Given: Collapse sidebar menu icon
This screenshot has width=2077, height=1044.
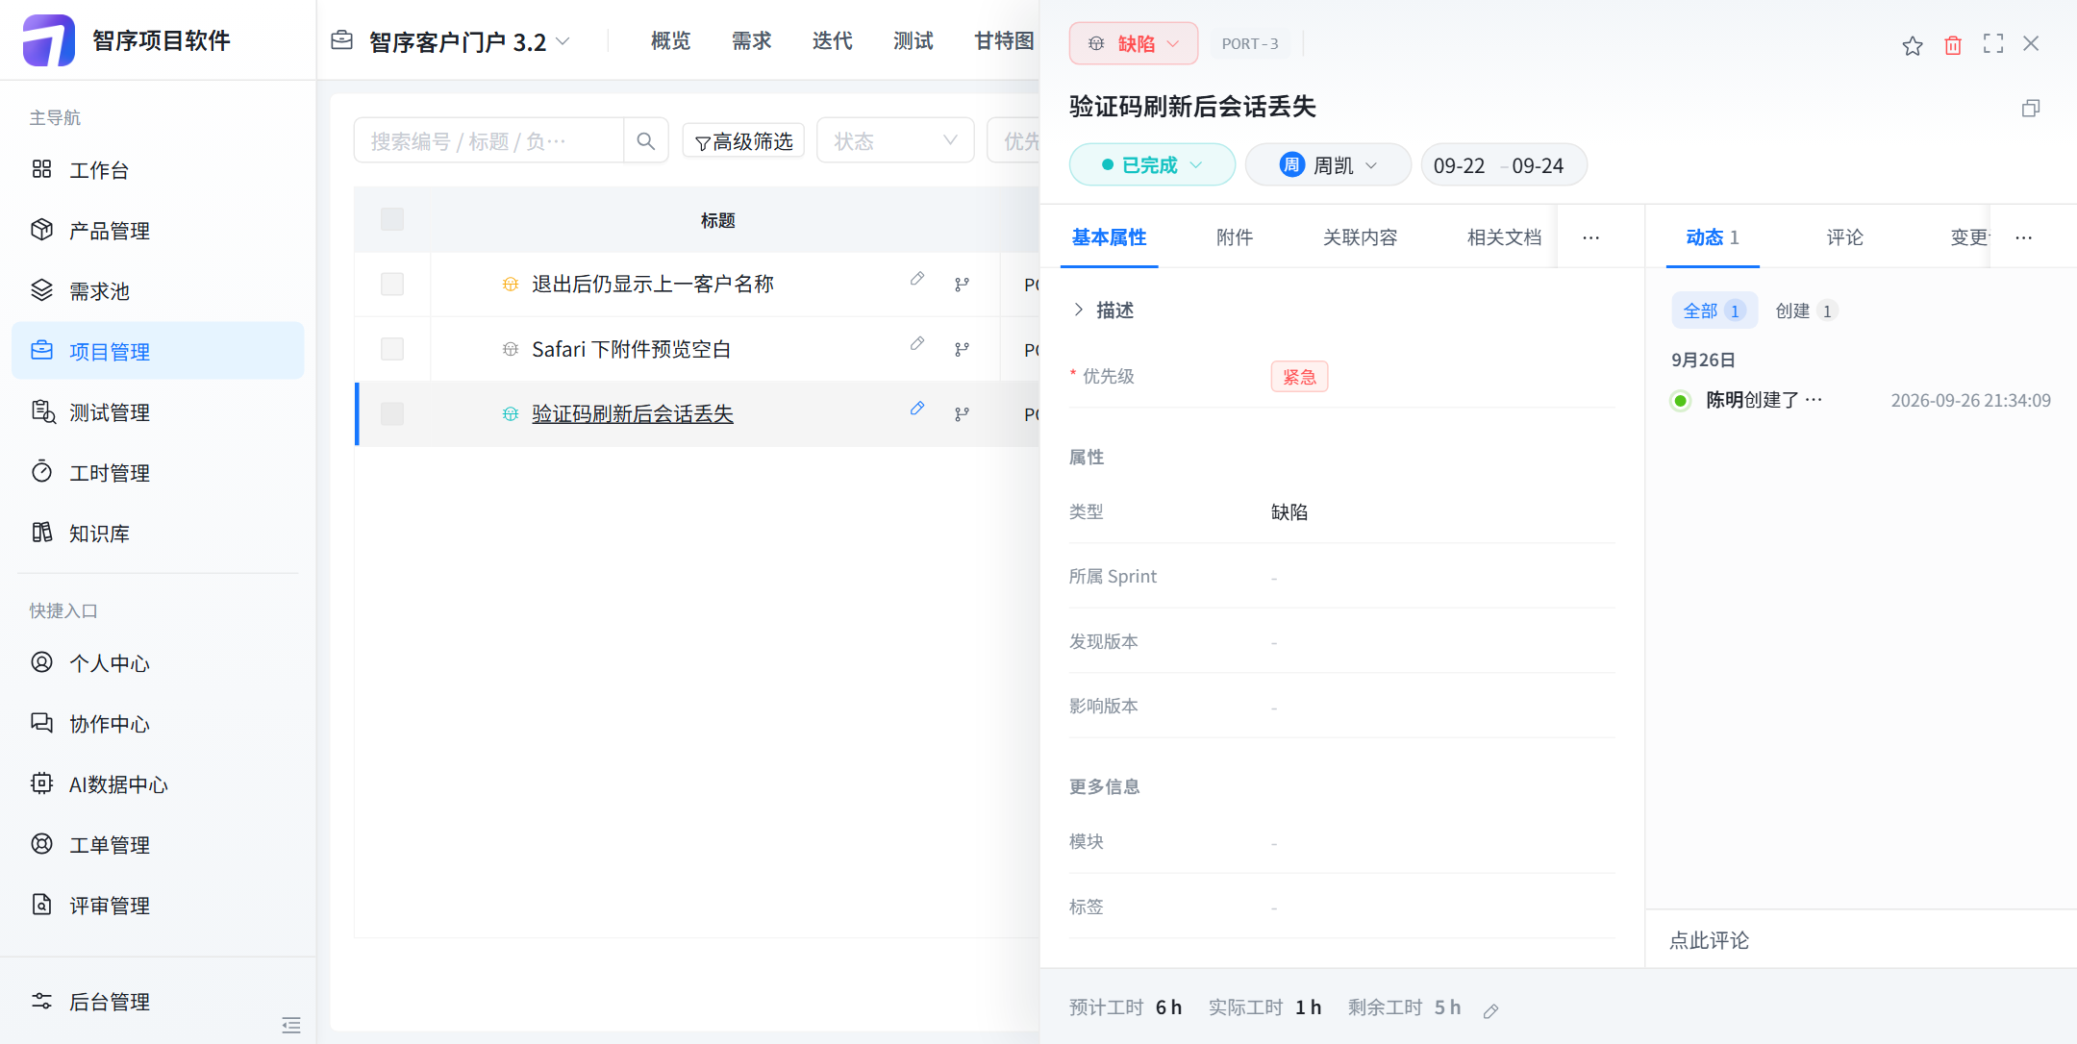Looking at the screenshot, I should 291,1025.
